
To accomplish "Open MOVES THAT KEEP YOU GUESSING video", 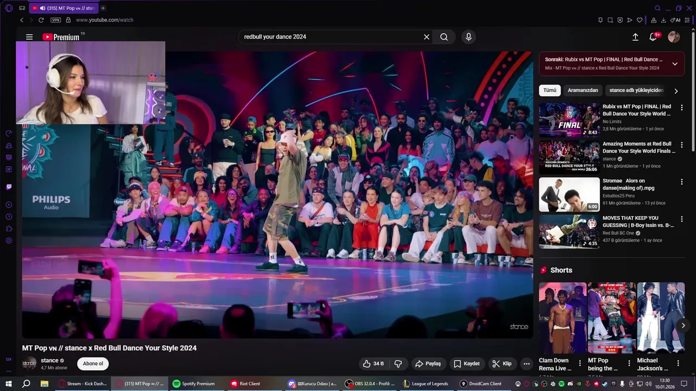I will tap(638, 222).
